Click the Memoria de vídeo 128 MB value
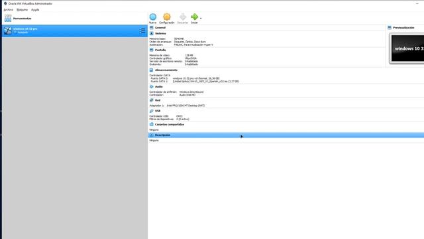Screen dimensions: 424x239 189,55
